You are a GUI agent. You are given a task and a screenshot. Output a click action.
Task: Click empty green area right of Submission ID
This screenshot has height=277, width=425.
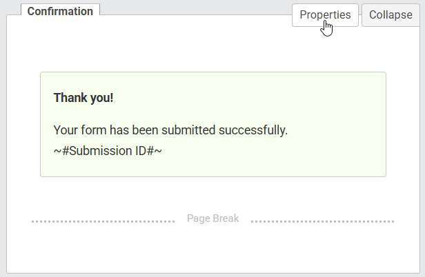click(271, 151)
